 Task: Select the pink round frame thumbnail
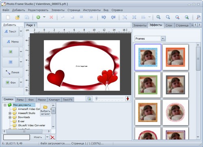tap(175, 112)
